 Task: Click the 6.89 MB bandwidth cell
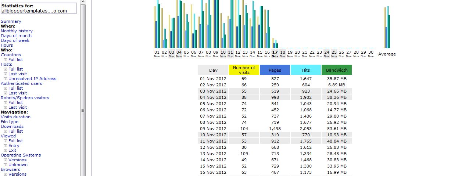click(x=337, y=85)
